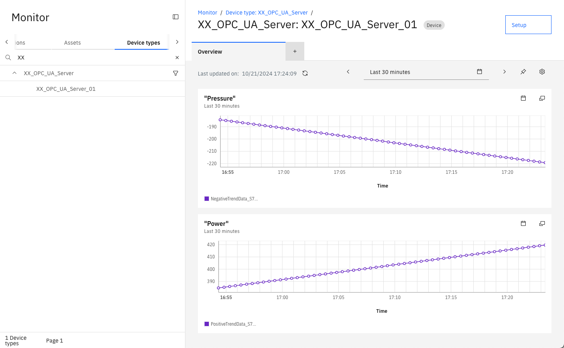Click the "Pressure" card title
Image resolution: width=564 pixels, height=348 pixels.
point(220,98)
